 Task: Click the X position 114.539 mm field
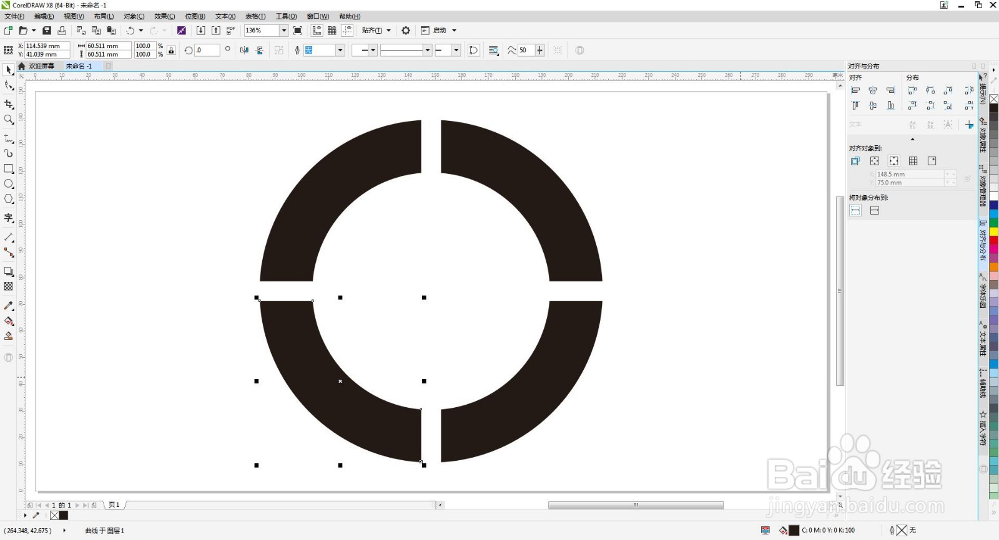[x=46, y=46]
